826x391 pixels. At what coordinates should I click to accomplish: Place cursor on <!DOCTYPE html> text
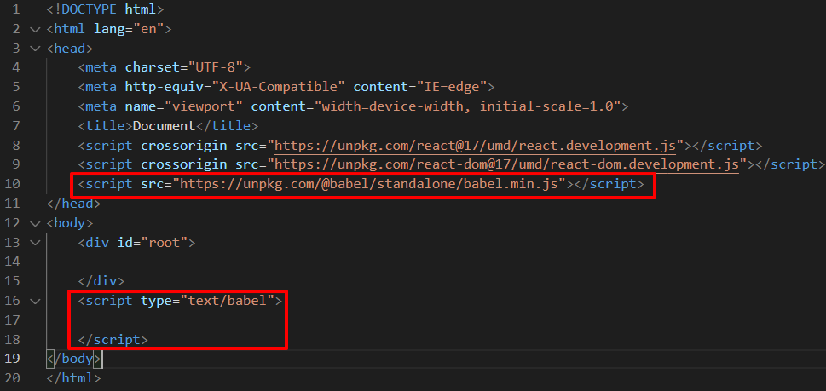tap(106, 9)
